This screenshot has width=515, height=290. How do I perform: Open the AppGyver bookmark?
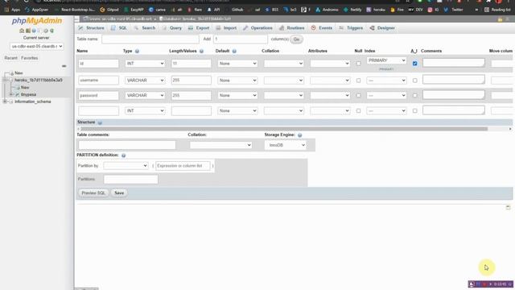pos(36,10)
